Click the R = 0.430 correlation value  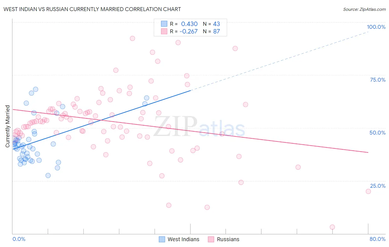click(x=184, y=24)
